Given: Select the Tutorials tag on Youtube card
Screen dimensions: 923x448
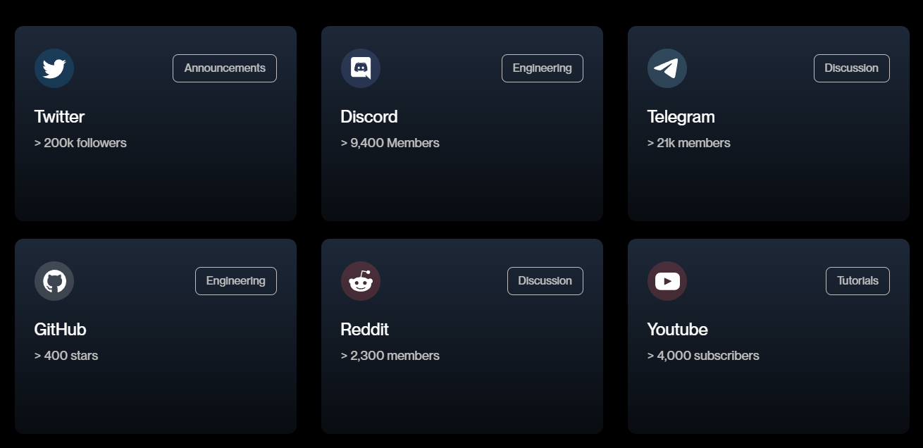Looking at the screenshot, I should point(857,281).
